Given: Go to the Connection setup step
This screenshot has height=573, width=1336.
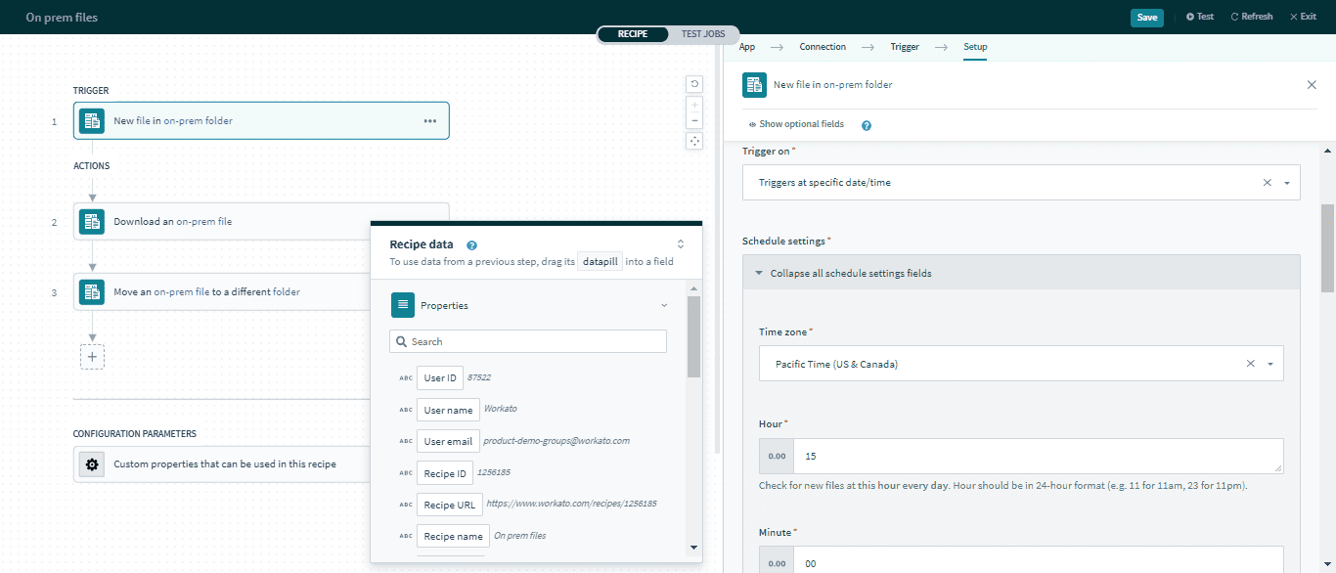Looking at the screenshot, I should click(x=822, y=47).
